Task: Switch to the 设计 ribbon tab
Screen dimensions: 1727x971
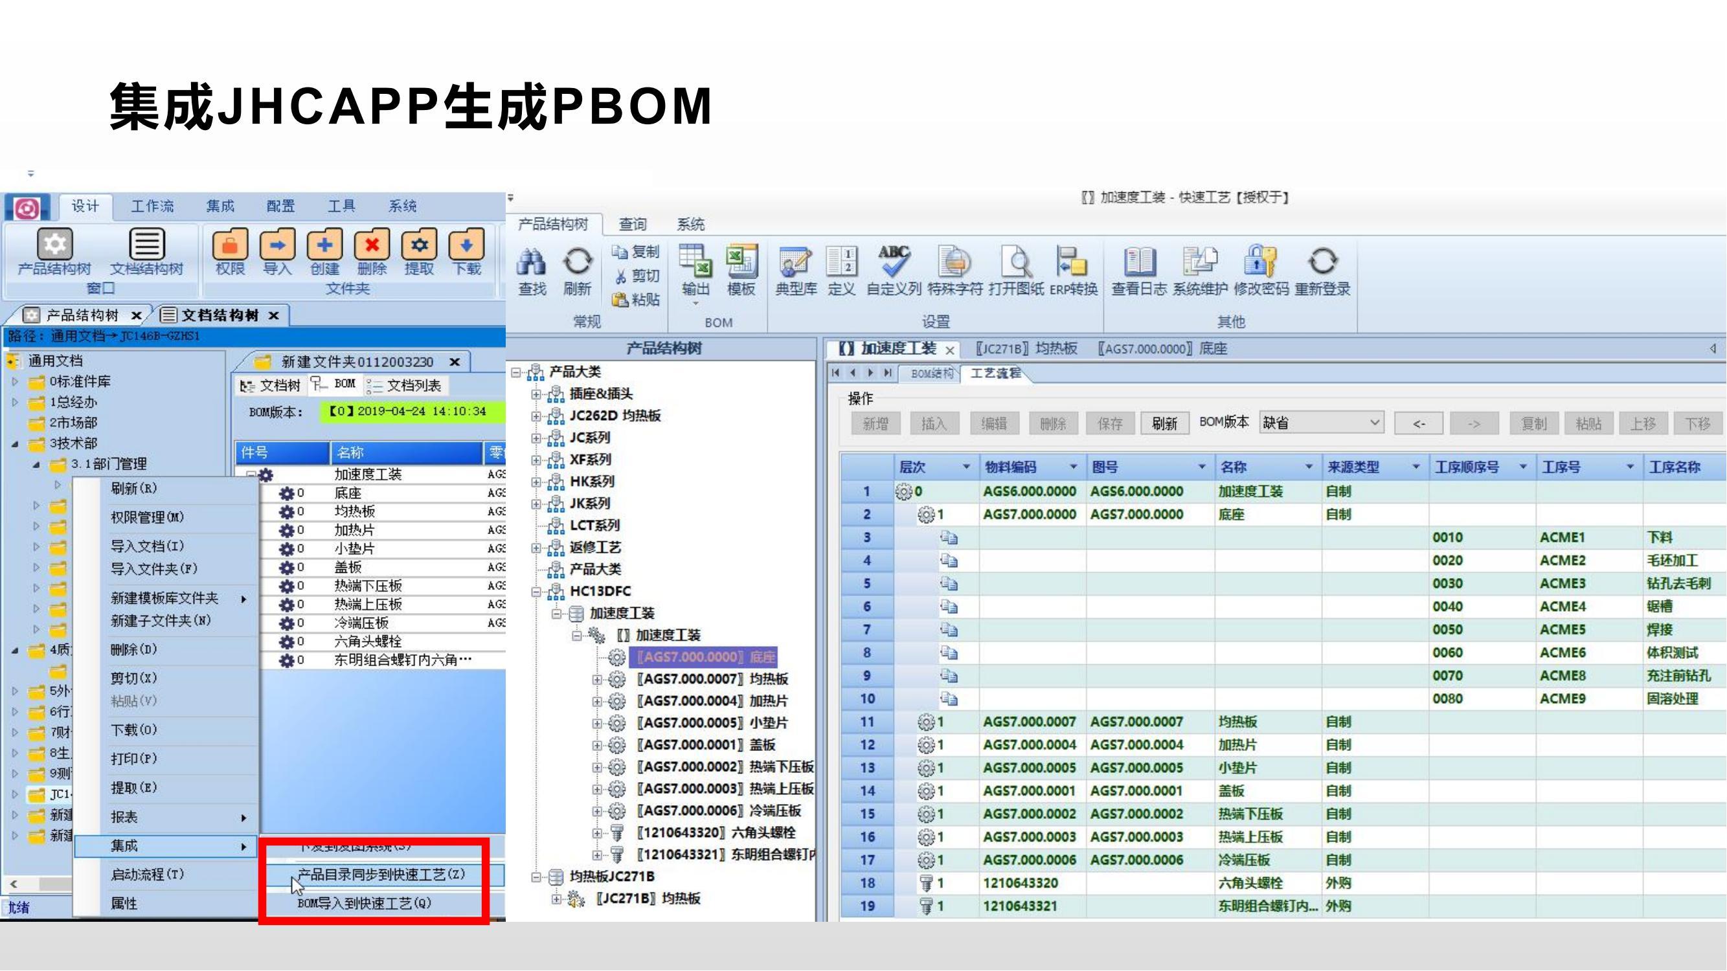Action: pos(85,206)
